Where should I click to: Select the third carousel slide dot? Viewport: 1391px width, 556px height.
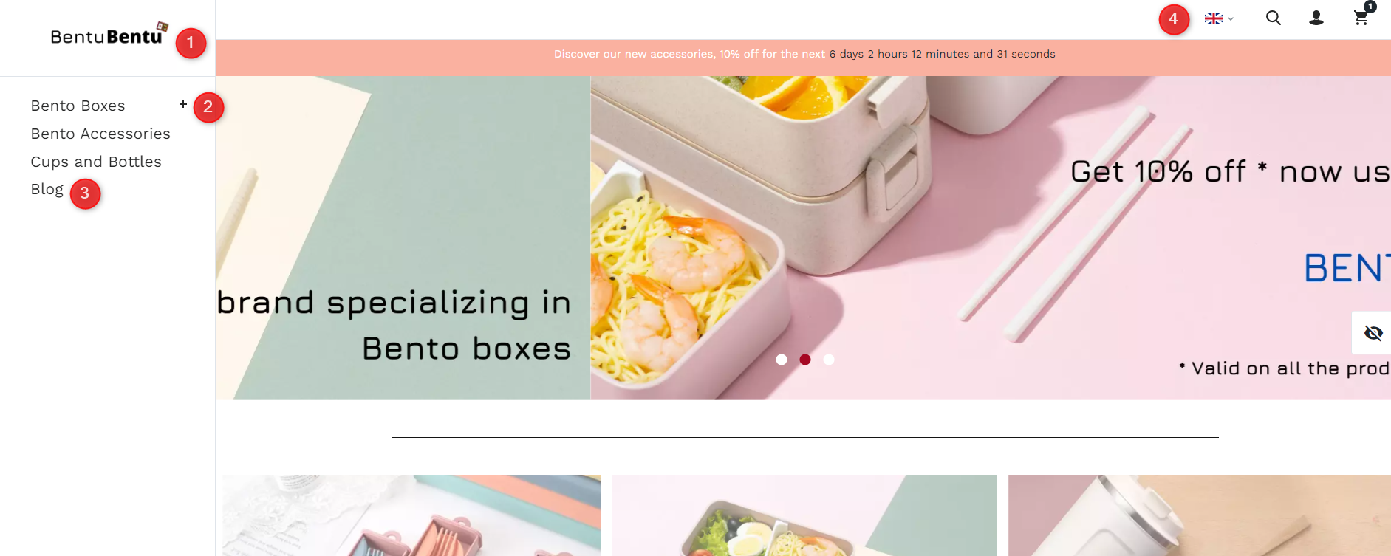(x=829, y=360)
